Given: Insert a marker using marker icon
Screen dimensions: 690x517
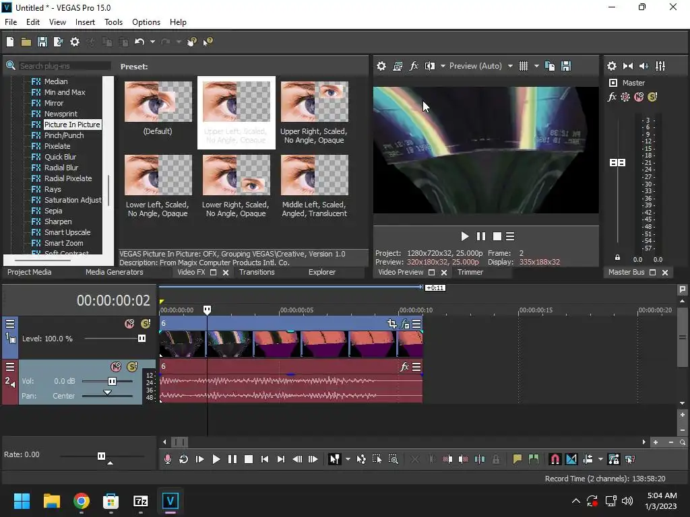Looking at the screenshot, I should (517, 459).
